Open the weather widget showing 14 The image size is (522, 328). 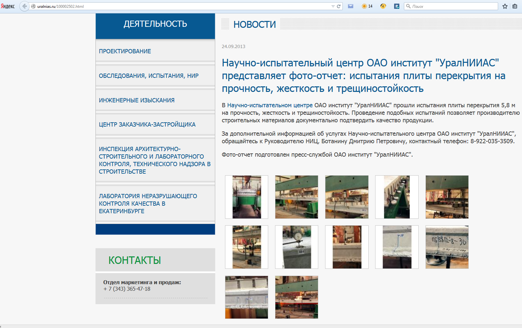(367, 6)
